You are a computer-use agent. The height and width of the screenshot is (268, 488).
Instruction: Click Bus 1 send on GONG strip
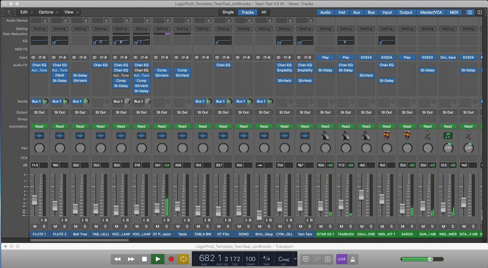(x=240, y=102)
